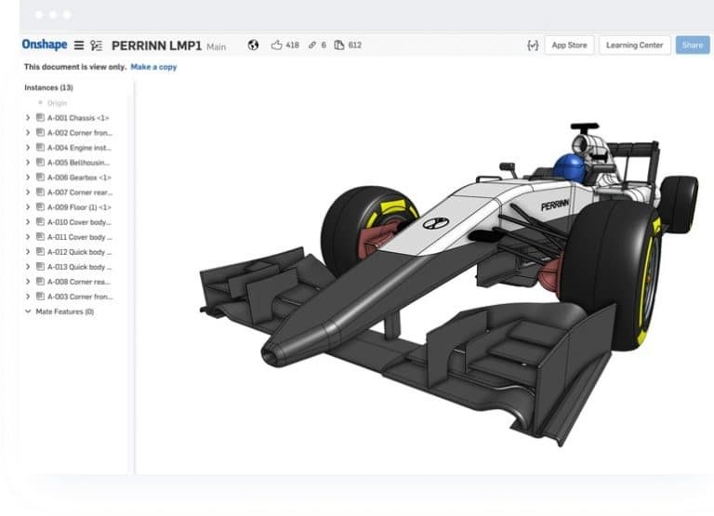
Task: Expand the A-001 Chassis instance
Action: click(28, 117)
